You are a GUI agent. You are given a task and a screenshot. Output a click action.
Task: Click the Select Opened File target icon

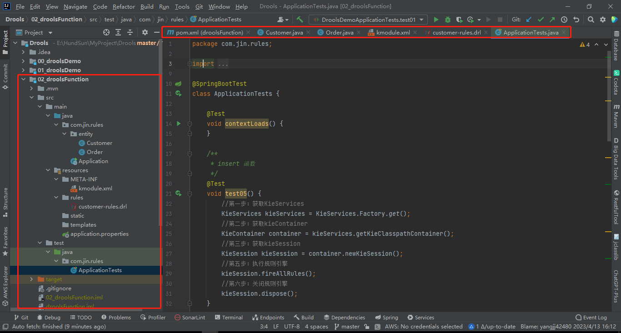(106, 32)
